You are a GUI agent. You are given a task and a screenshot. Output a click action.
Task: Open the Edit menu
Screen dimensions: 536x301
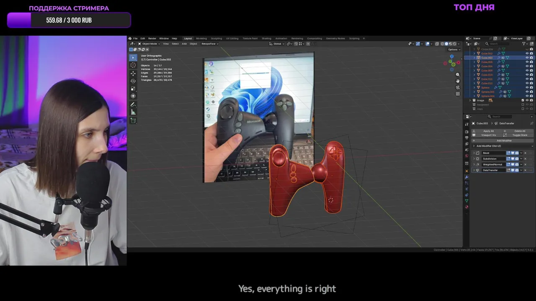tap(143, 38)
